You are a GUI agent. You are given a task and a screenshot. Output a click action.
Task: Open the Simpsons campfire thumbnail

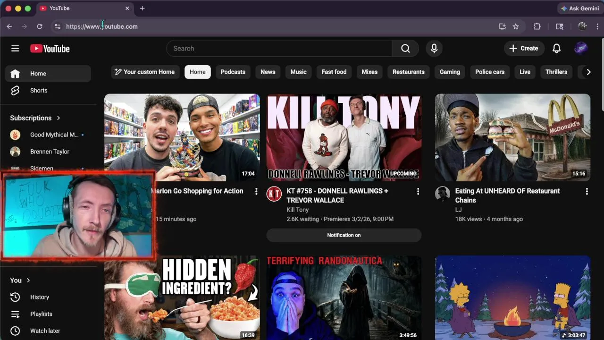pos(512,298)
